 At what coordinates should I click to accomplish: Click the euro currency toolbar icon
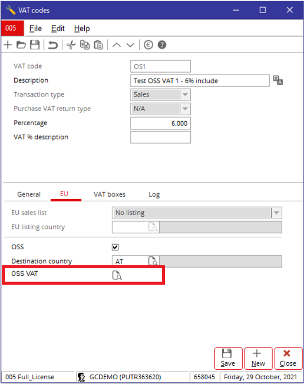[x=148, y=45]
